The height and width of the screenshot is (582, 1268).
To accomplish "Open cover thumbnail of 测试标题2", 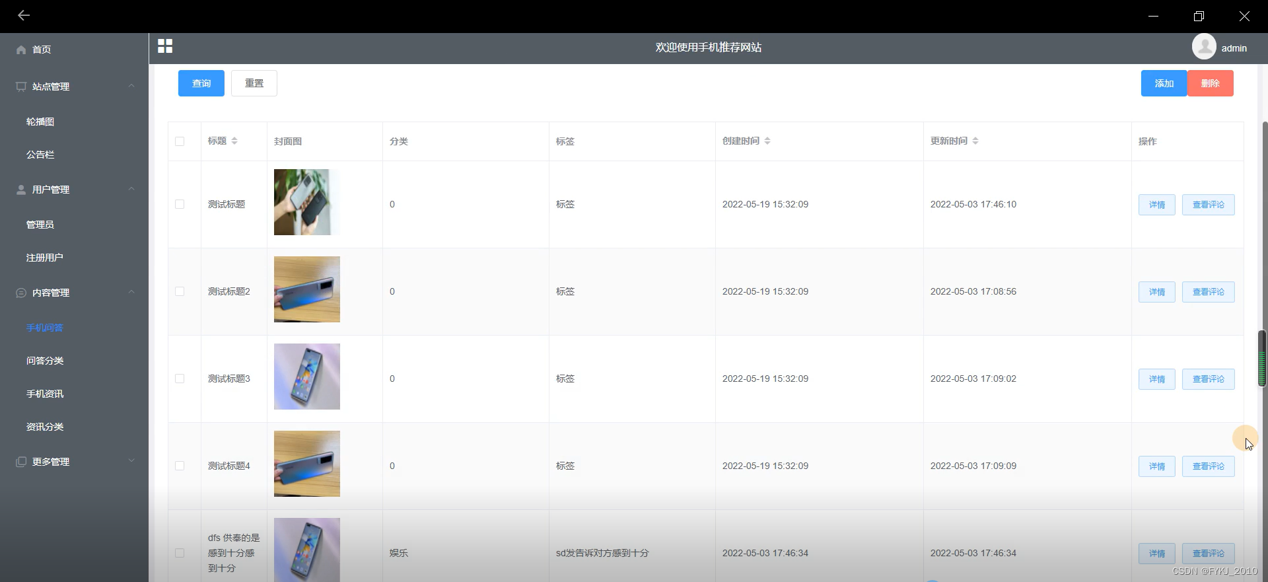I will point(307,289).
